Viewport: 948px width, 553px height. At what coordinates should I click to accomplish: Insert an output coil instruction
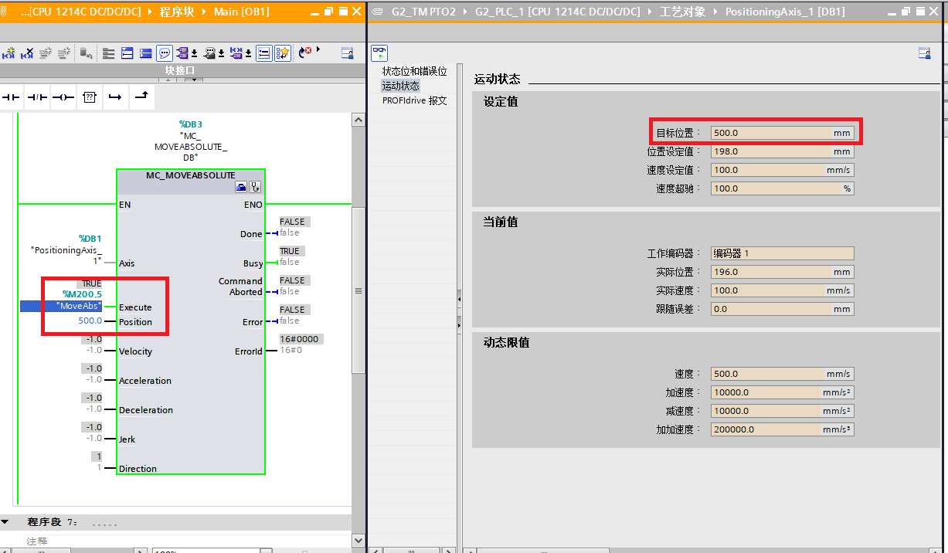(x=63, y=97)
